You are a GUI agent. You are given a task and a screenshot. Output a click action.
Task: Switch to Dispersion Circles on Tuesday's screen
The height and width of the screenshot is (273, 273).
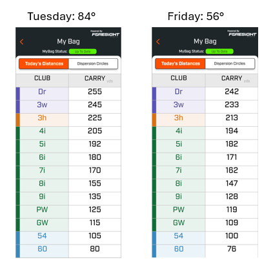pos(93,63)
